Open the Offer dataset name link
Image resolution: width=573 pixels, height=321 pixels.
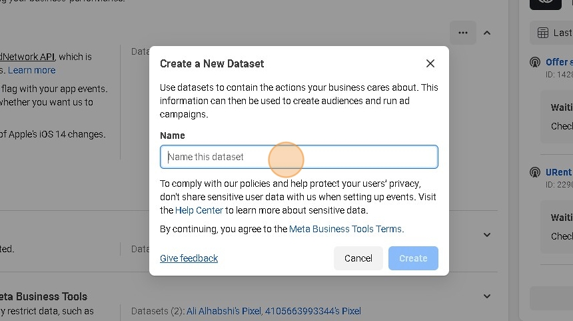558,62
